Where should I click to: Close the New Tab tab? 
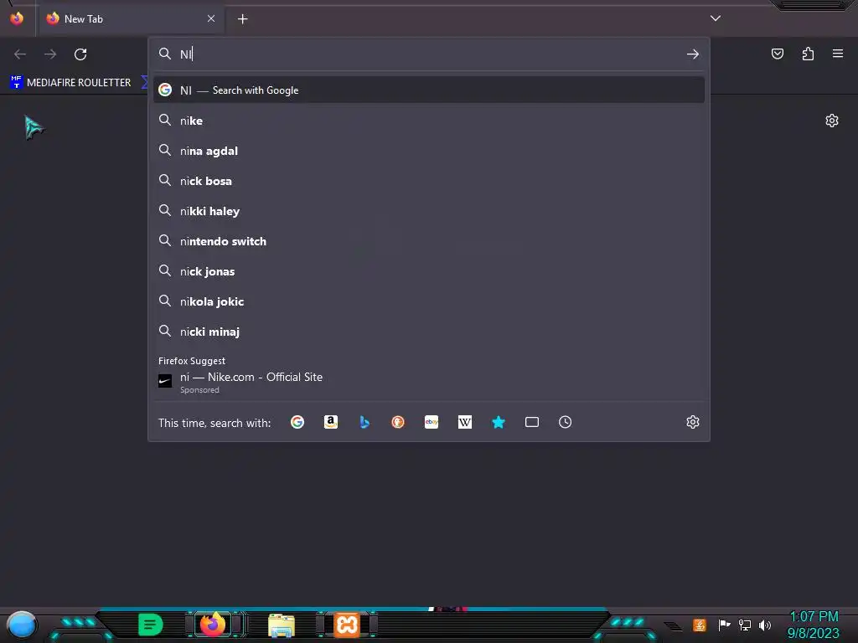click(211, 18)
